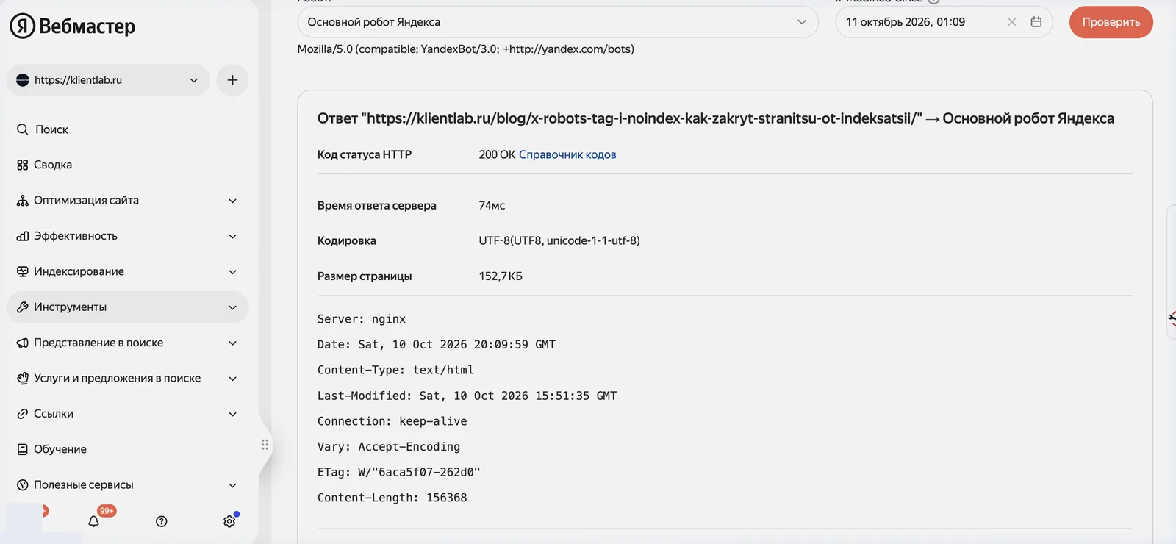Expand Оптимизация сайта section chevron

tap(232, 201)
